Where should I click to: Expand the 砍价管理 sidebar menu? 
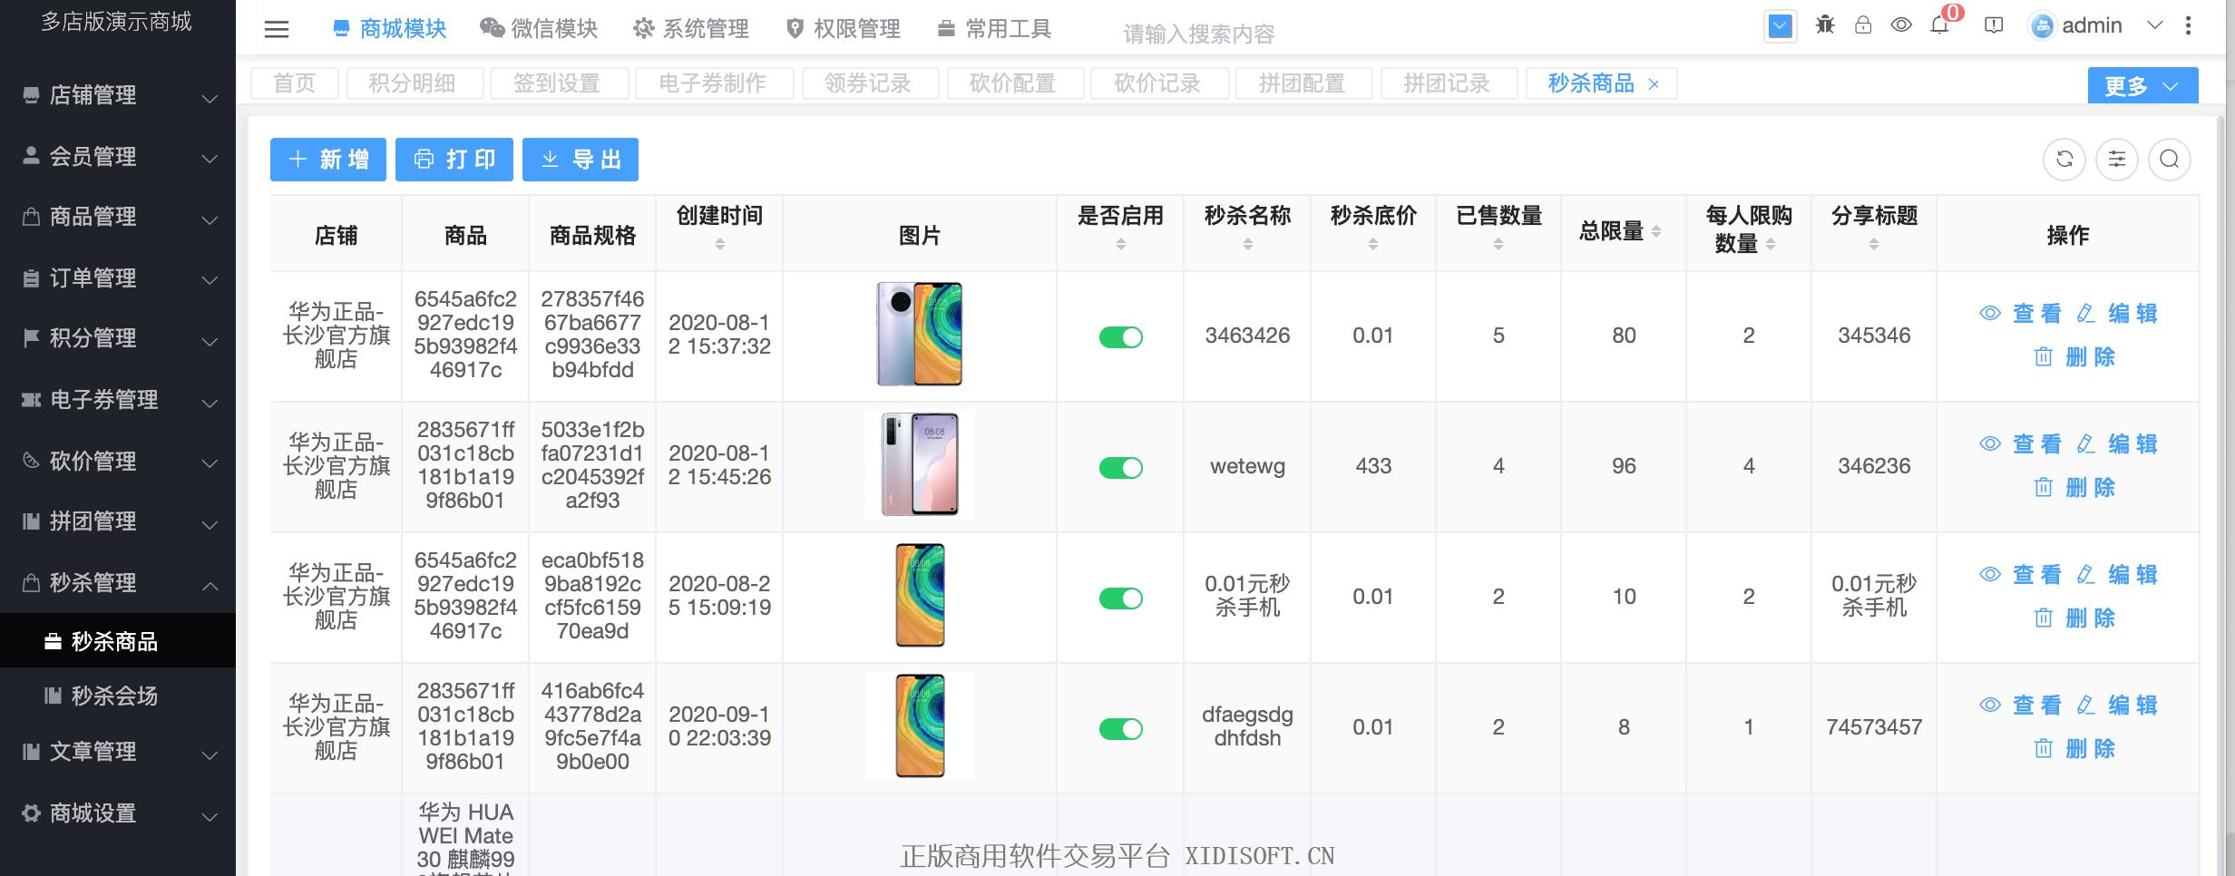118,462
